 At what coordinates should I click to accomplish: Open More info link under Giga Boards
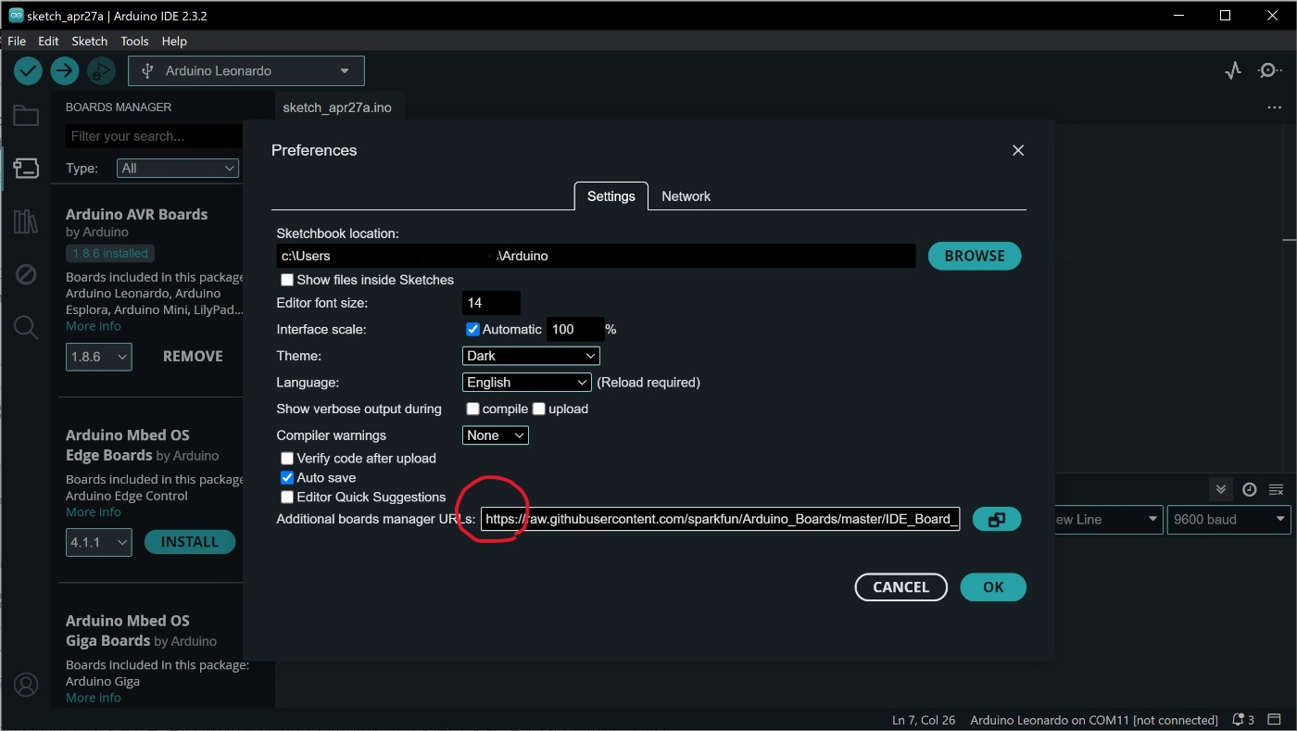[94, 698]
